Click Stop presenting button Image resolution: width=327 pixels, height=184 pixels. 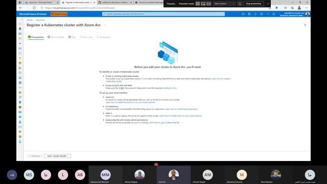pyautogui.click(x=253, y=4)
